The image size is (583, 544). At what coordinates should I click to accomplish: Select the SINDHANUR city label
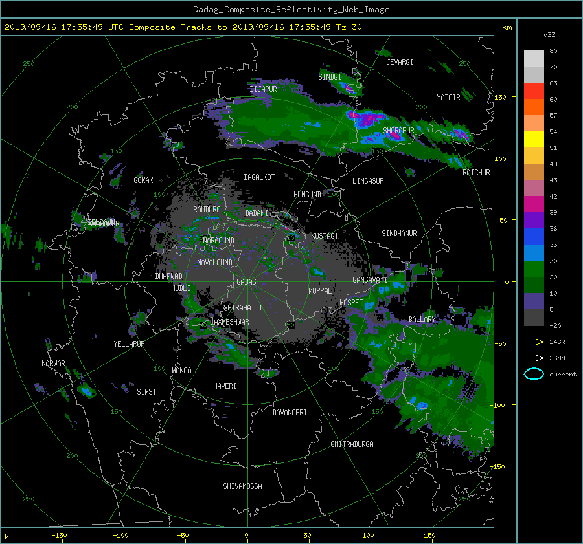point(399,234)
